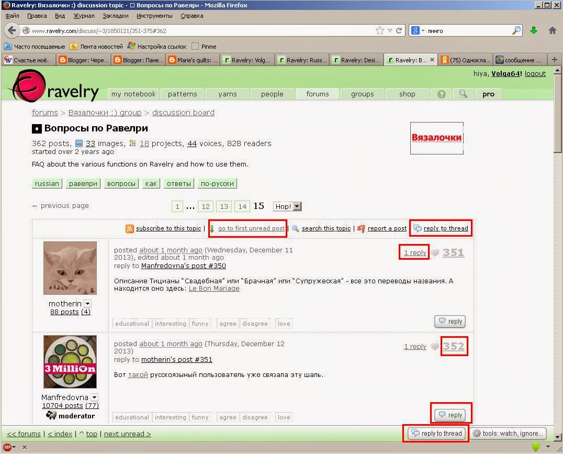Viewport: 563px width, 454px height.
Task: Mark post 351 as educational
Action: coord(132,324)
